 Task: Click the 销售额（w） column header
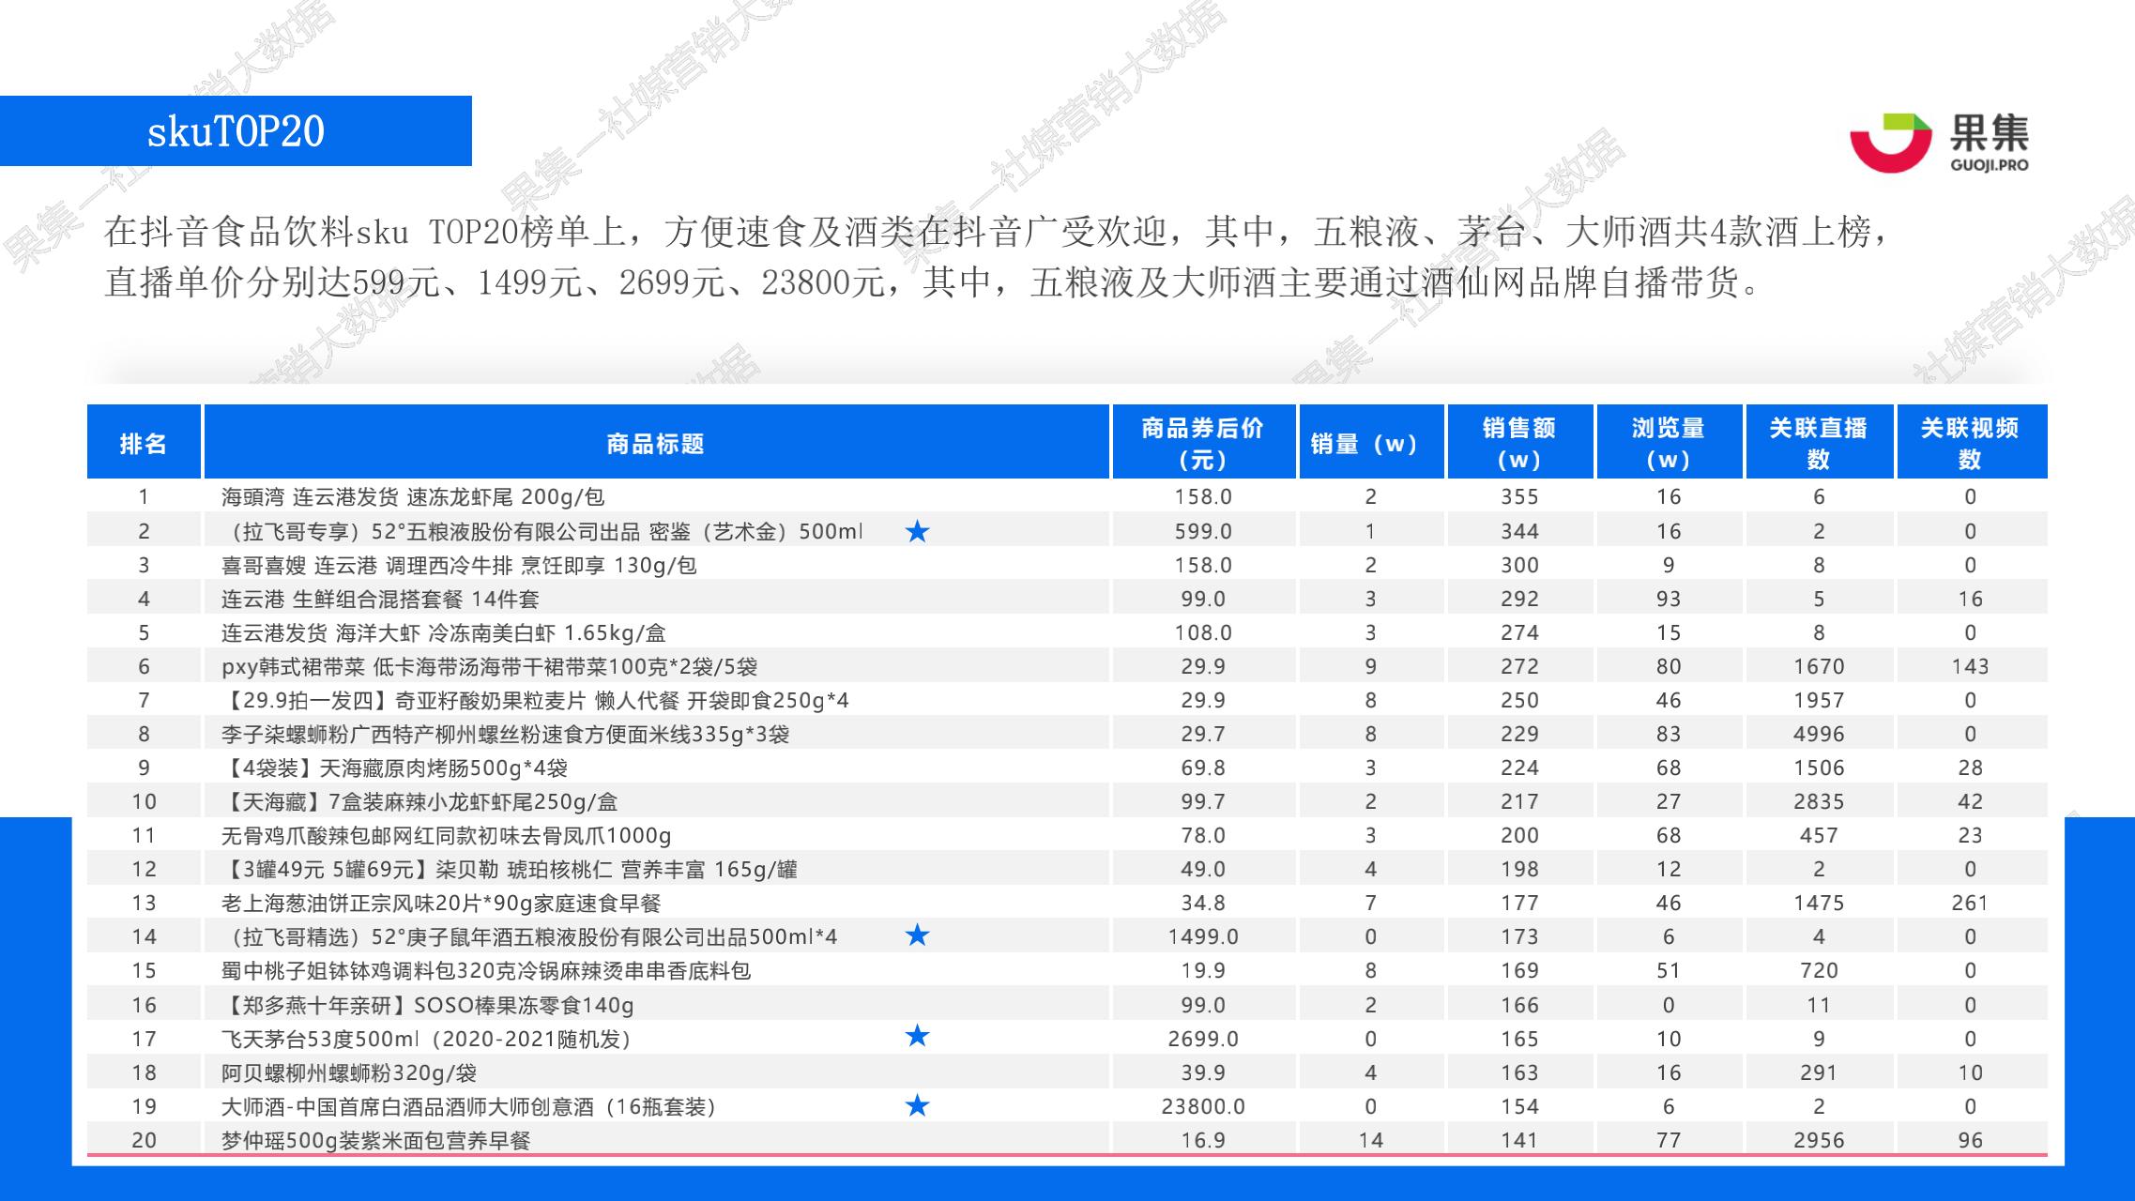click(1520, 443)
